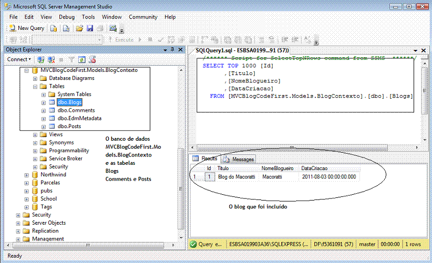The image size is (432, 263).
Task: Expand the Management folder
Action: pos(18,239)
